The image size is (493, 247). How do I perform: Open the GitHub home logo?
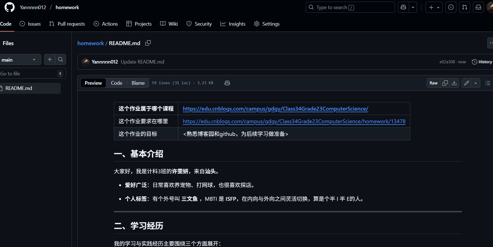10,7
